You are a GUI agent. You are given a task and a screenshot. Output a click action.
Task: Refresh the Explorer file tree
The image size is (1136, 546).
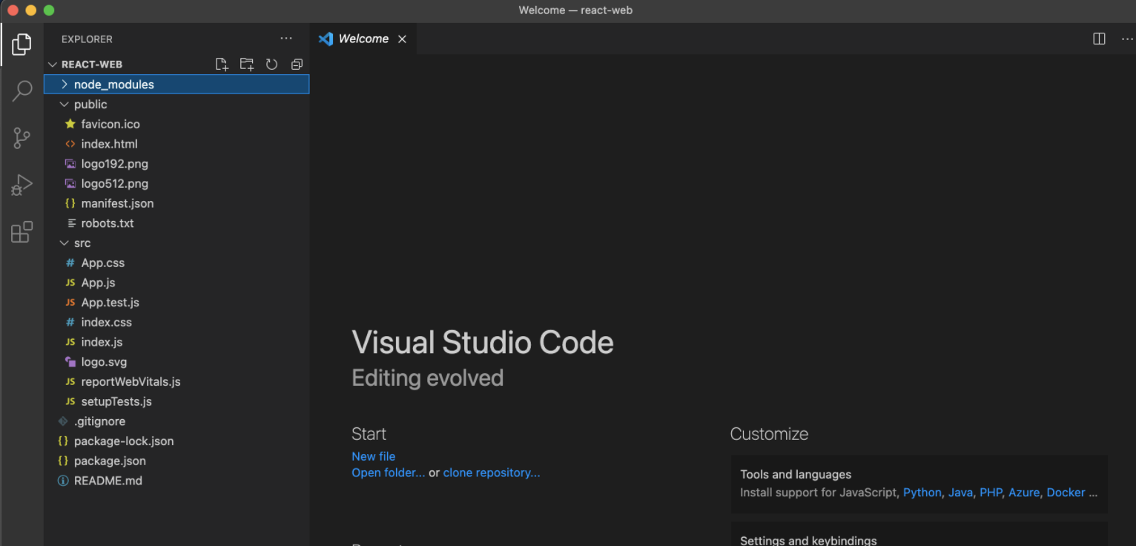pos(271,65)
